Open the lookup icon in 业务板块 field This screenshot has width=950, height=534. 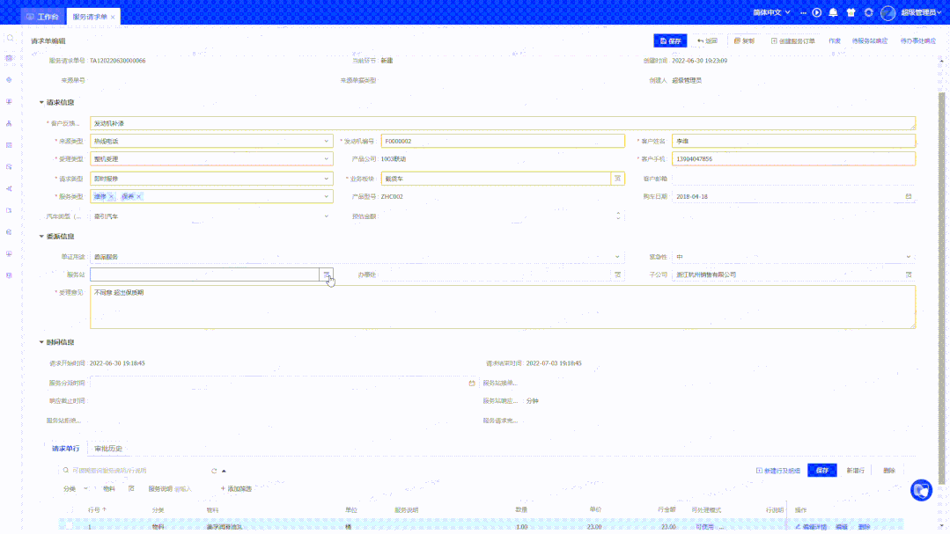(x=617, y=179)
